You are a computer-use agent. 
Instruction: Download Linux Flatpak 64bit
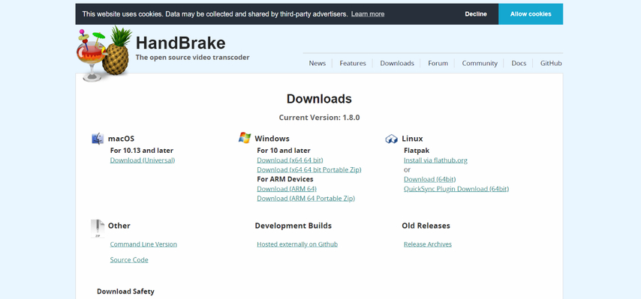[429, 179]
